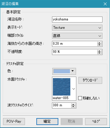
Task: Click the 湖沼名称 yokohama text field
Action: click(77, 20)
